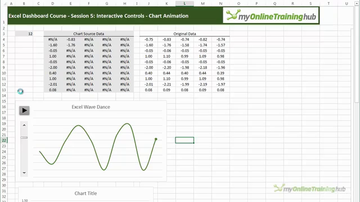
Task: Select cell E4 with value -0.83
Action: [x=70, y=39]
